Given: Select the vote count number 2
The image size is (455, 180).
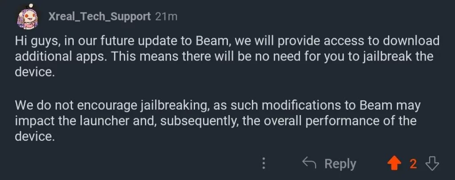Looking at the screenshot, I should point(413,164).
